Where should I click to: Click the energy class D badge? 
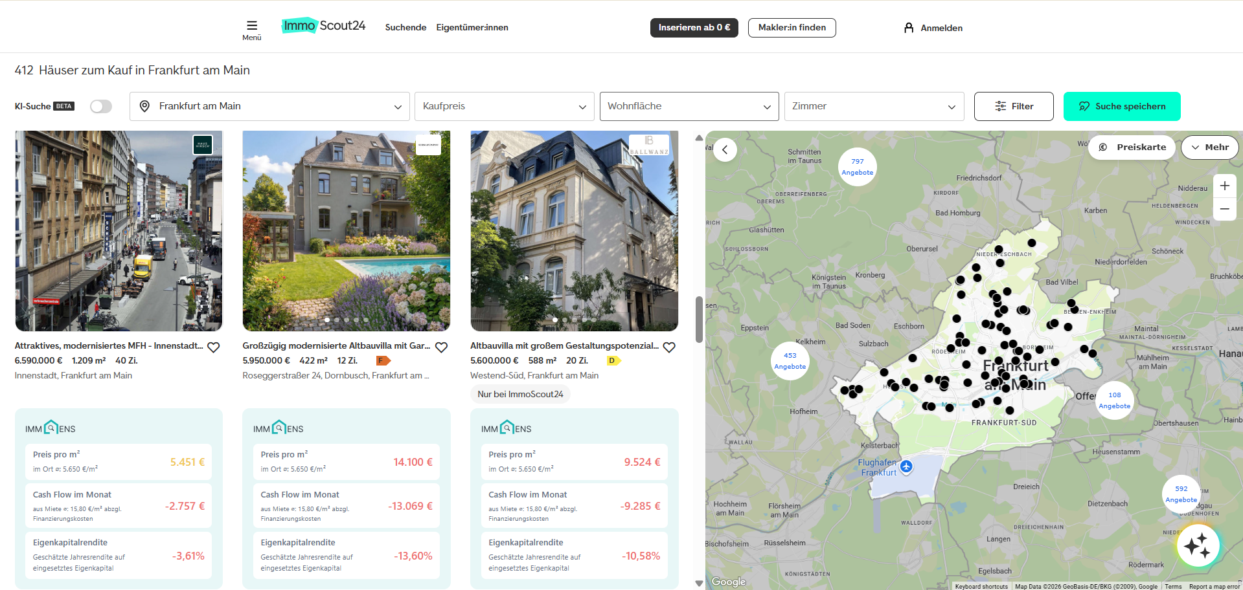pyautogui.click(x=613, y=360)
